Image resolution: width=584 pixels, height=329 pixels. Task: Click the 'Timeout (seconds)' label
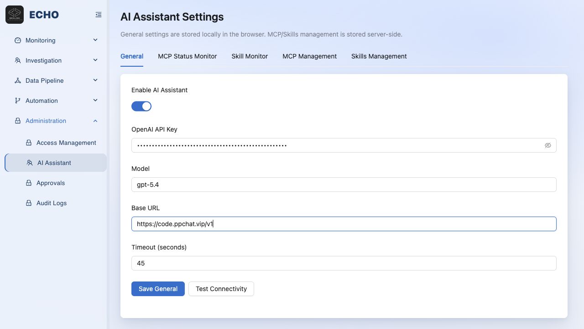(x=159, y=247)
